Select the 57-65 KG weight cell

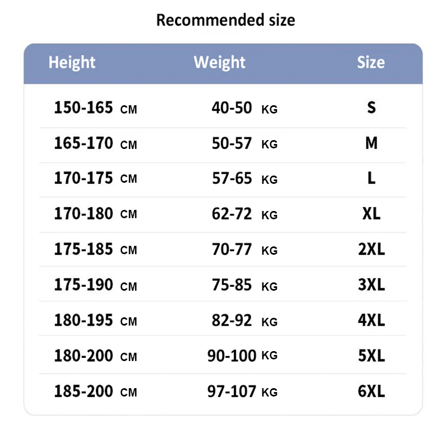tap(244, 179)
